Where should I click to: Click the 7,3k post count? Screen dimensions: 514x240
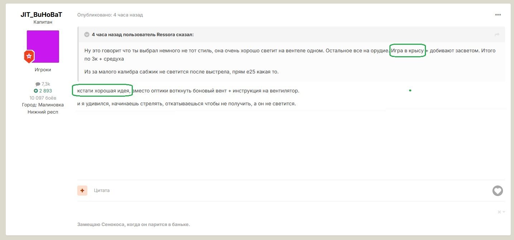click(46, 84)
